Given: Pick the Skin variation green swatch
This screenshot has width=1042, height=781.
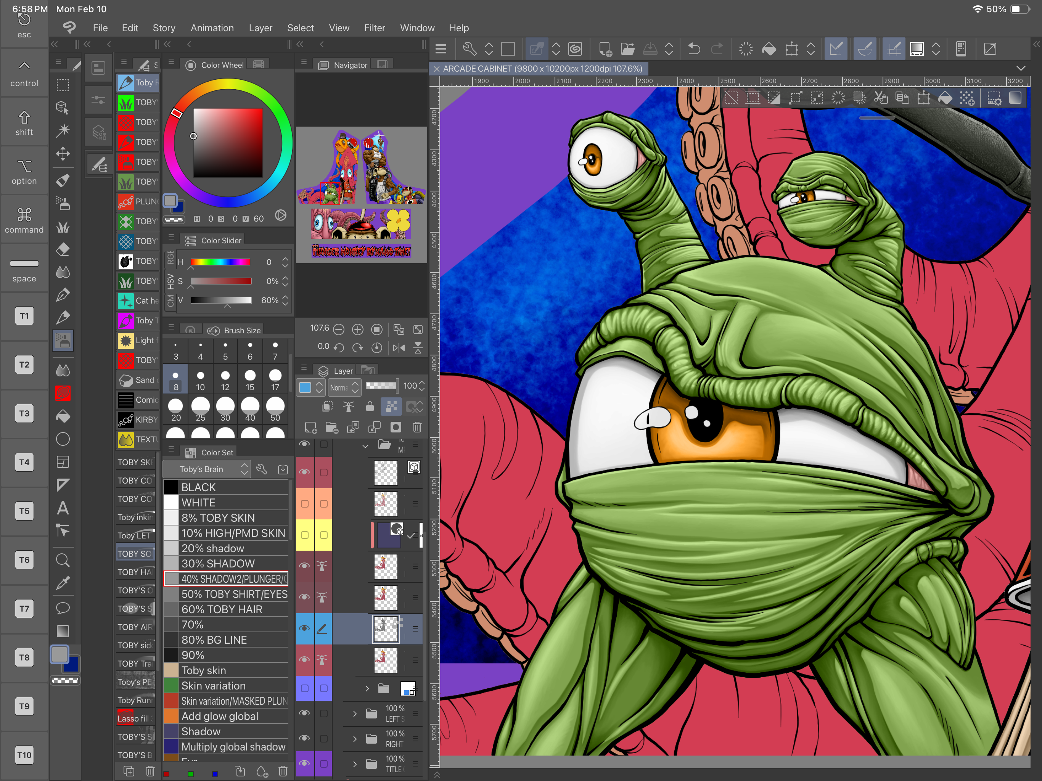Looking at the screenshot, I should coord(226,686).
